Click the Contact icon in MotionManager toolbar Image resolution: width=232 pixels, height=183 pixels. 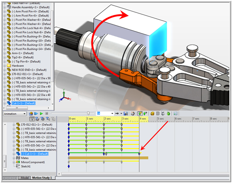click(163, 114)
